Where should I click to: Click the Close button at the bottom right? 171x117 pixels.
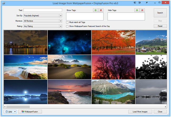(160, 112)
